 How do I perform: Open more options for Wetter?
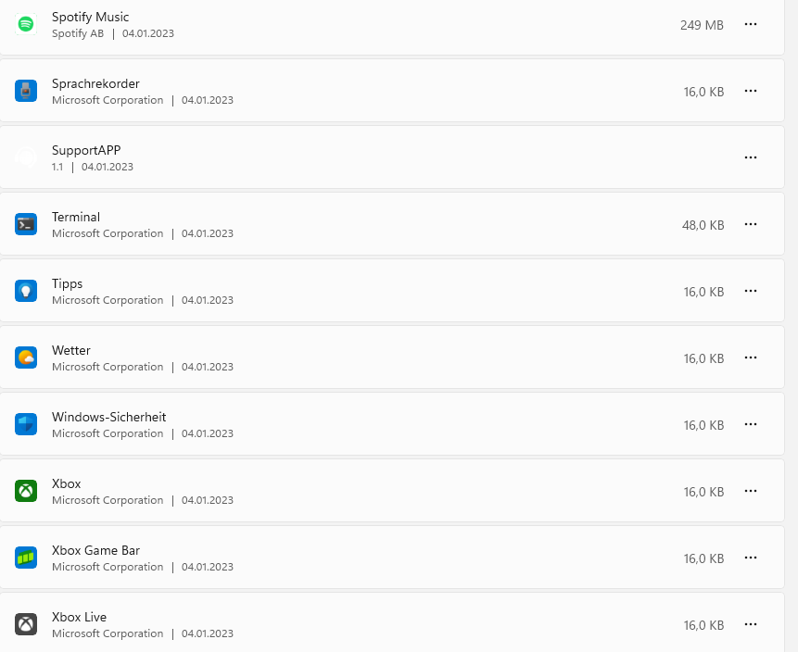[751, 357]
